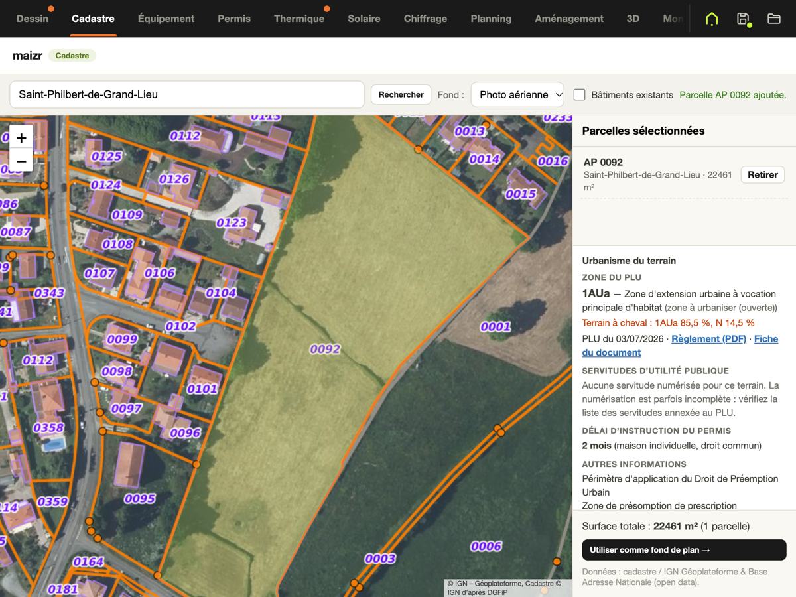Screen dimensions: 796x597
Task: Click parcel label 0104 on the map
Action: (221, 293)
